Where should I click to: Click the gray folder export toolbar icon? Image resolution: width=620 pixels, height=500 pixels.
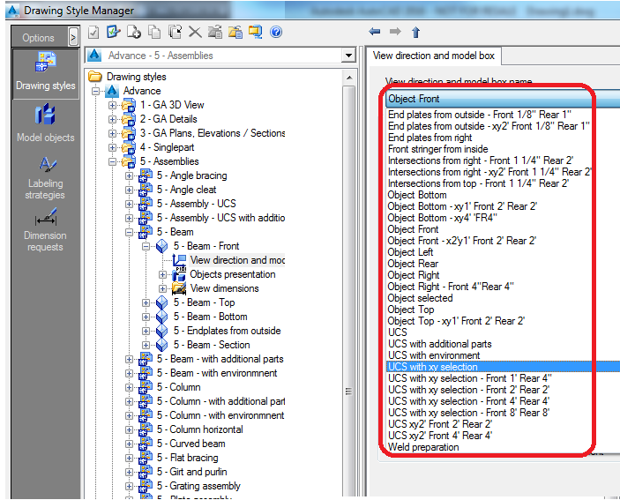point(214,32)
